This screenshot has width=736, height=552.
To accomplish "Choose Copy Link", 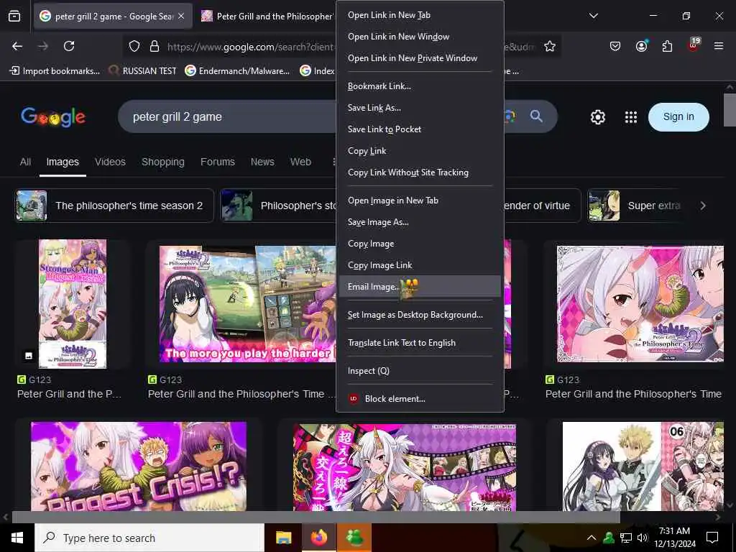I will pyautogui.click(x=420, y=151).
